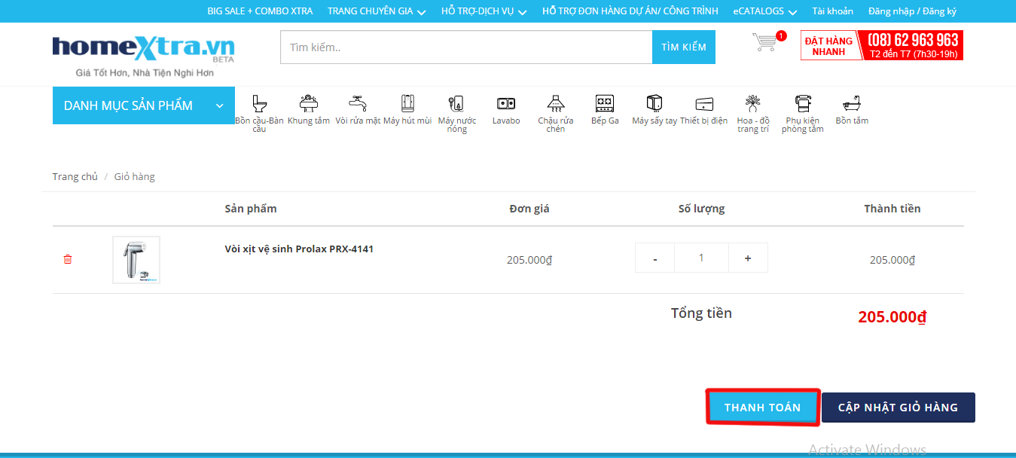
Task: Open BIG SALE + COMBO XTRA menu item
Action: (x=260, y=11)
